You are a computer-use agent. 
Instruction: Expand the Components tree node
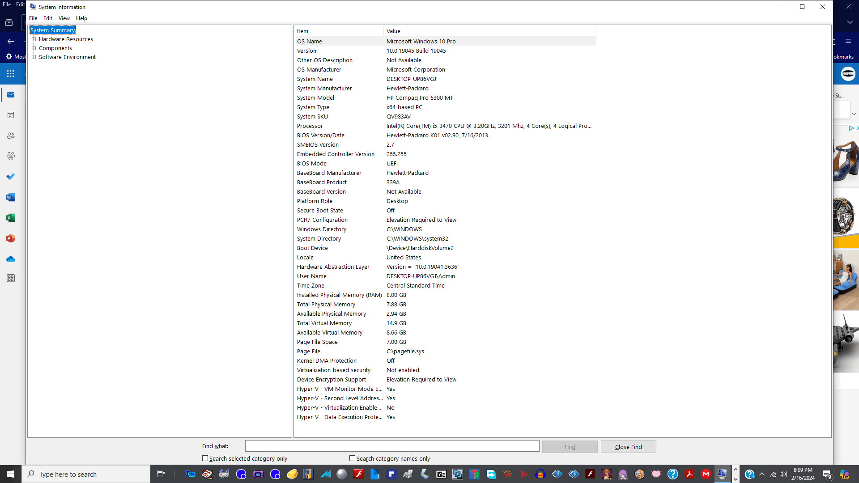pos(34,48)
